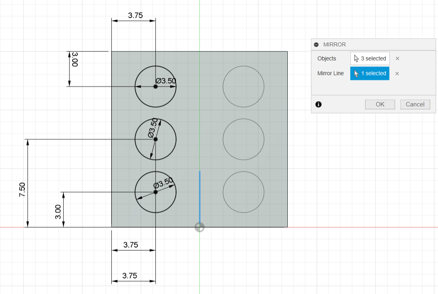Image resolution: width=438 pixels, height=294 pixels.
Task: Clear the Mirror Line selection with X
Action: 398,74
